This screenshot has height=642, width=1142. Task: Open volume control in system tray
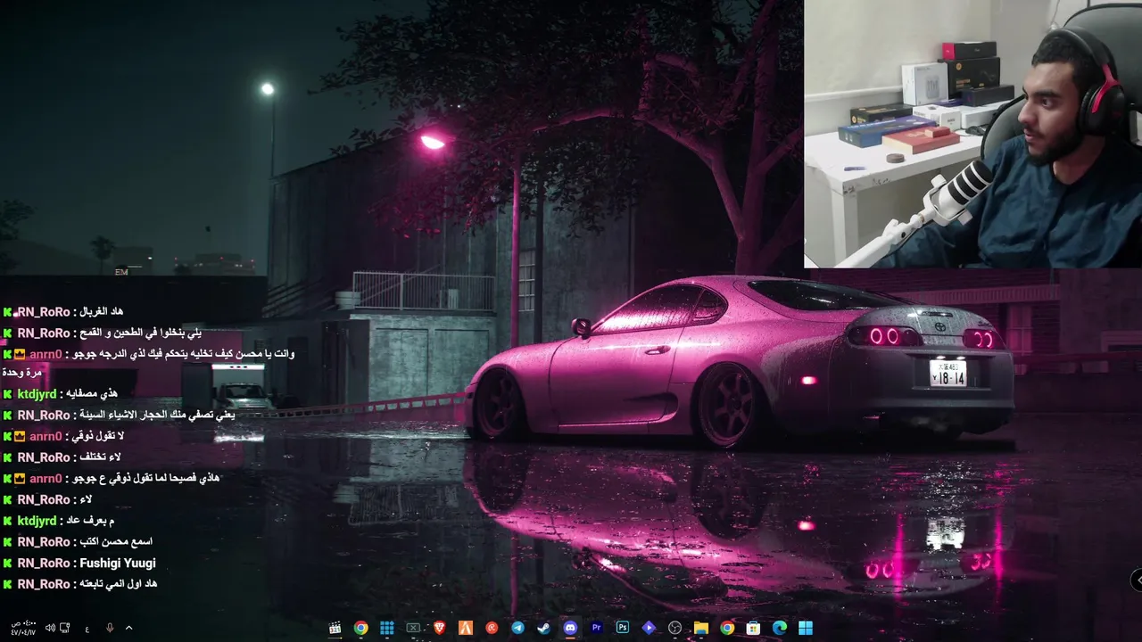tap(50, 628)
